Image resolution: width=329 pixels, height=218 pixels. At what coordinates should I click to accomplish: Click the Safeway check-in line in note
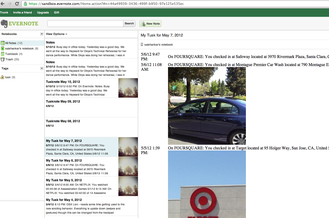click(249, 56)
